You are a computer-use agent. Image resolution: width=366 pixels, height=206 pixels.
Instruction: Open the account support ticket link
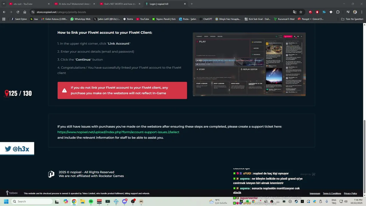coord(118,132)
